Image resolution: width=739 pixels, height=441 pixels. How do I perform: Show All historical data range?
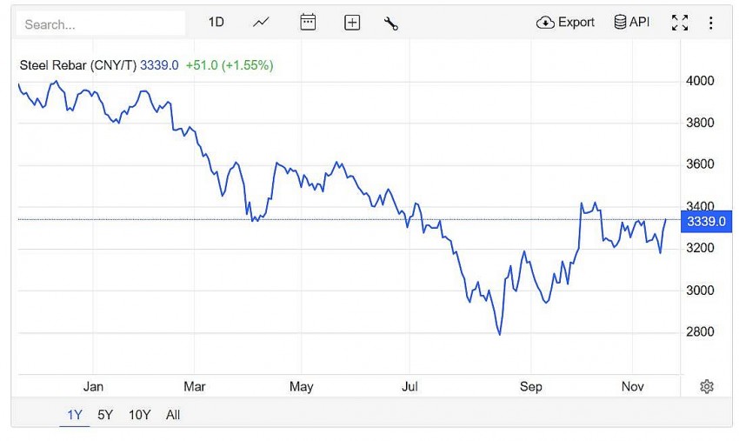(x=173, y=415)
